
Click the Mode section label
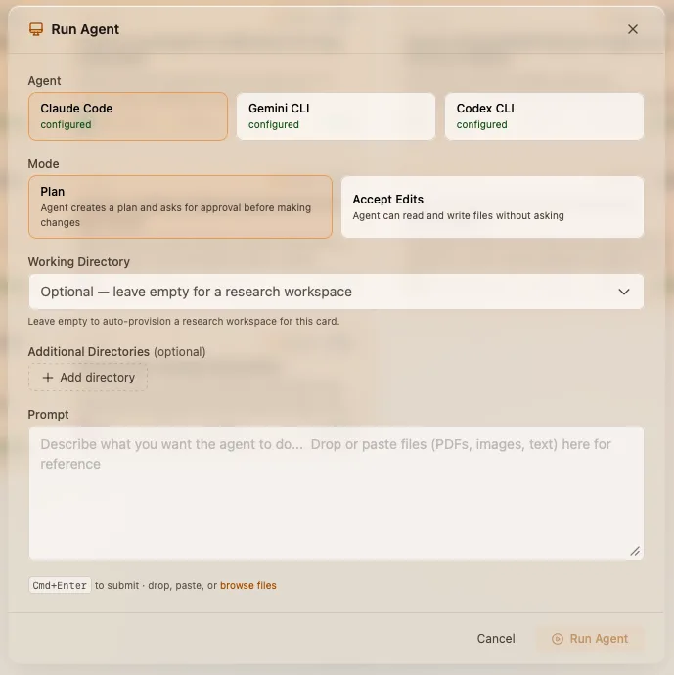coord(43,164)
